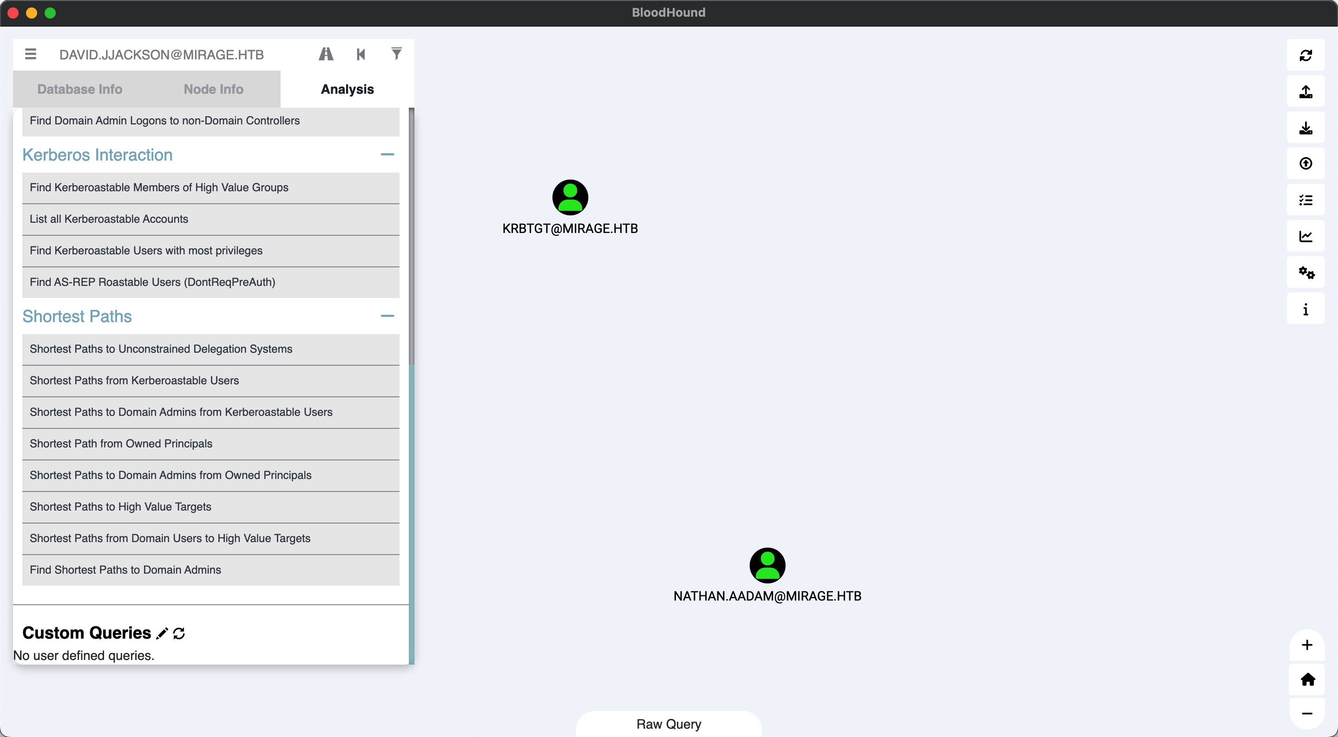This screenshot has height=737, width=1338.
Task: Click the back step icon
Action: tap(361, 54)
